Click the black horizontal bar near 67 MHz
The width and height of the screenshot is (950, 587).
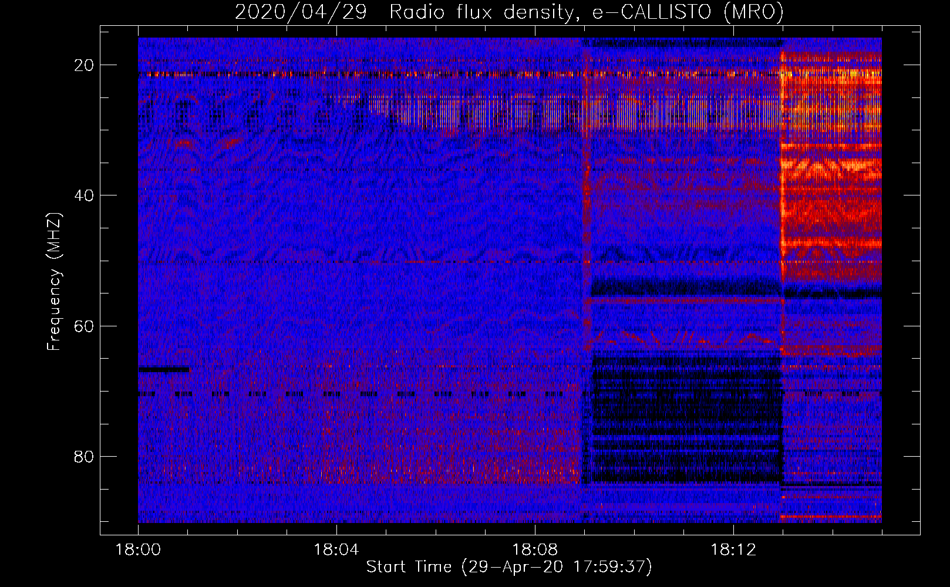[x=164, y=370]
